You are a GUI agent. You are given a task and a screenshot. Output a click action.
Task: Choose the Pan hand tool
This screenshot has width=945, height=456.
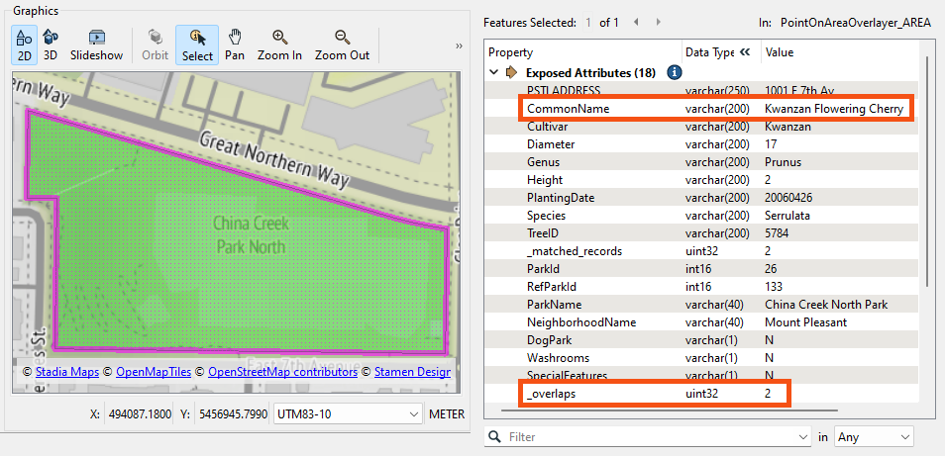(235, 45)
